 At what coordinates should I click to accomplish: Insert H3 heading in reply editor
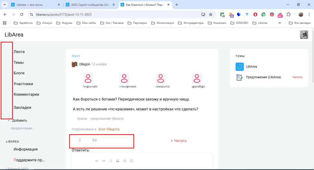pyautogui.click(x=103, y=161)
